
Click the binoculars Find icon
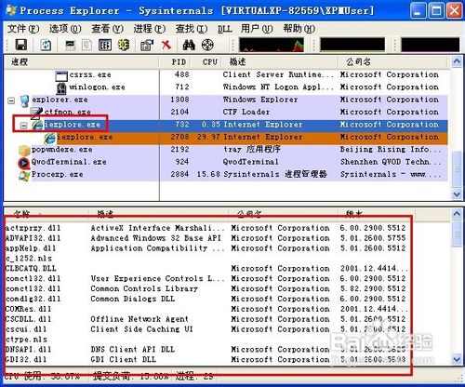coord(189,45)
